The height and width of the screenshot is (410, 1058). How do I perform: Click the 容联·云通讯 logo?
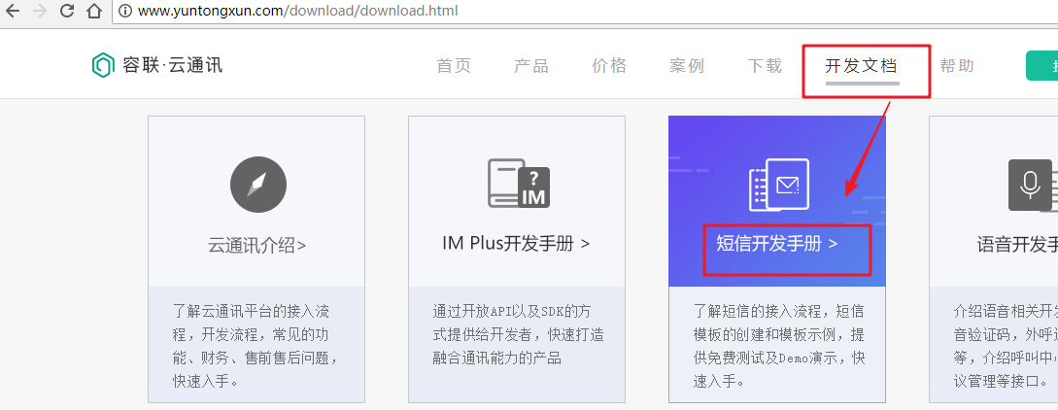[156, 65]
